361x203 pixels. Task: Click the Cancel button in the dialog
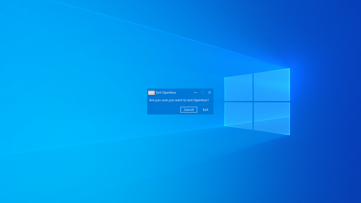tap(189, 110)
